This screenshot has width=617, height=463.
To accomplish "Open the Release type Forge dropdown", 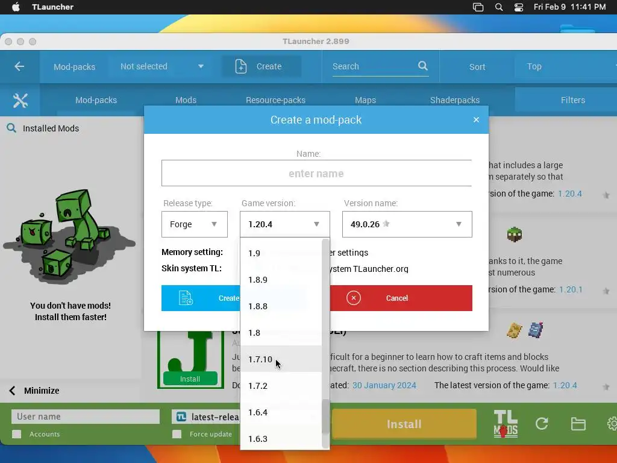I will point(195,224).
